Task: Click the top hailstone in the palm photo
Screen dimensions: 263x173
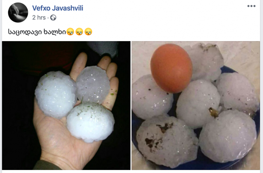Action: tap(93, 85)
